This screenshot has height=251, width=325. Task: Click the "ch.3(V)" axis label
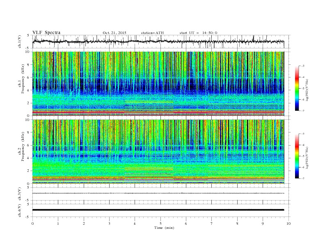pyautogui.click(x=20, y=194)
